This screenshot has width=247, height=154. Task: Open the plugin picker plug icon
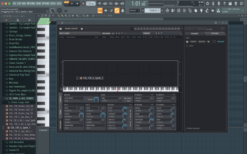[x=201, y=10]
